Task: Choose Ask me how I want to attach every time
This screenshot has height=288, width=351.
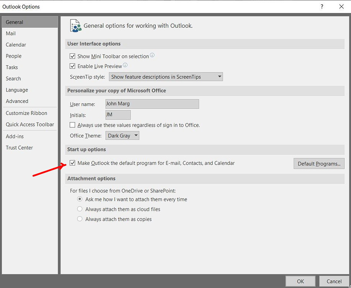Action: pos(80,199)
